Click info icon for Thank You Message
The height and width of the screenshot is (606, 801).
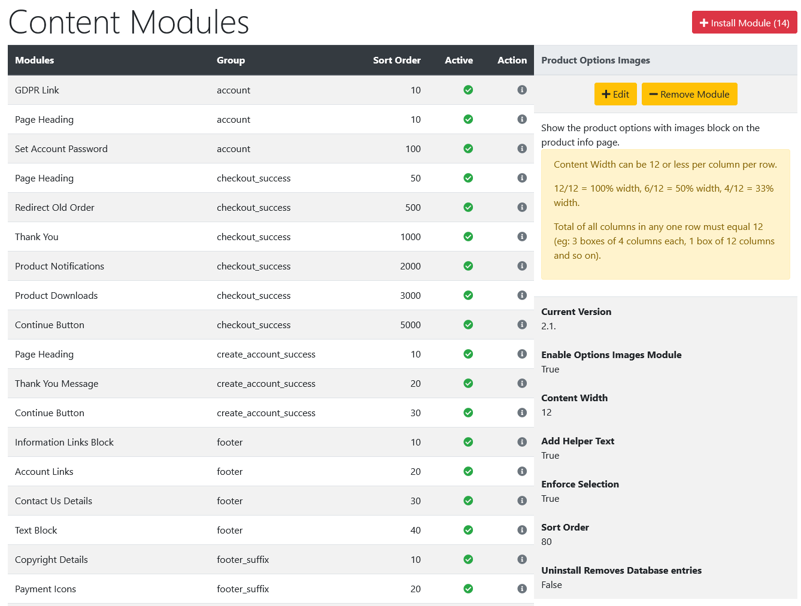coord(522,383)
